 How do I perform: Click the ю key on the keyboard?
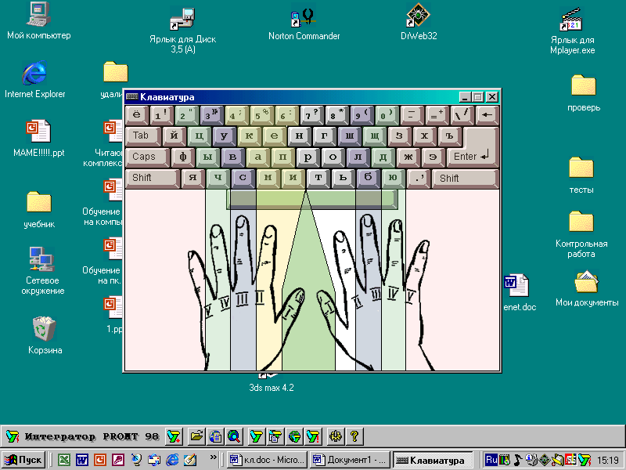click(393, 178)
